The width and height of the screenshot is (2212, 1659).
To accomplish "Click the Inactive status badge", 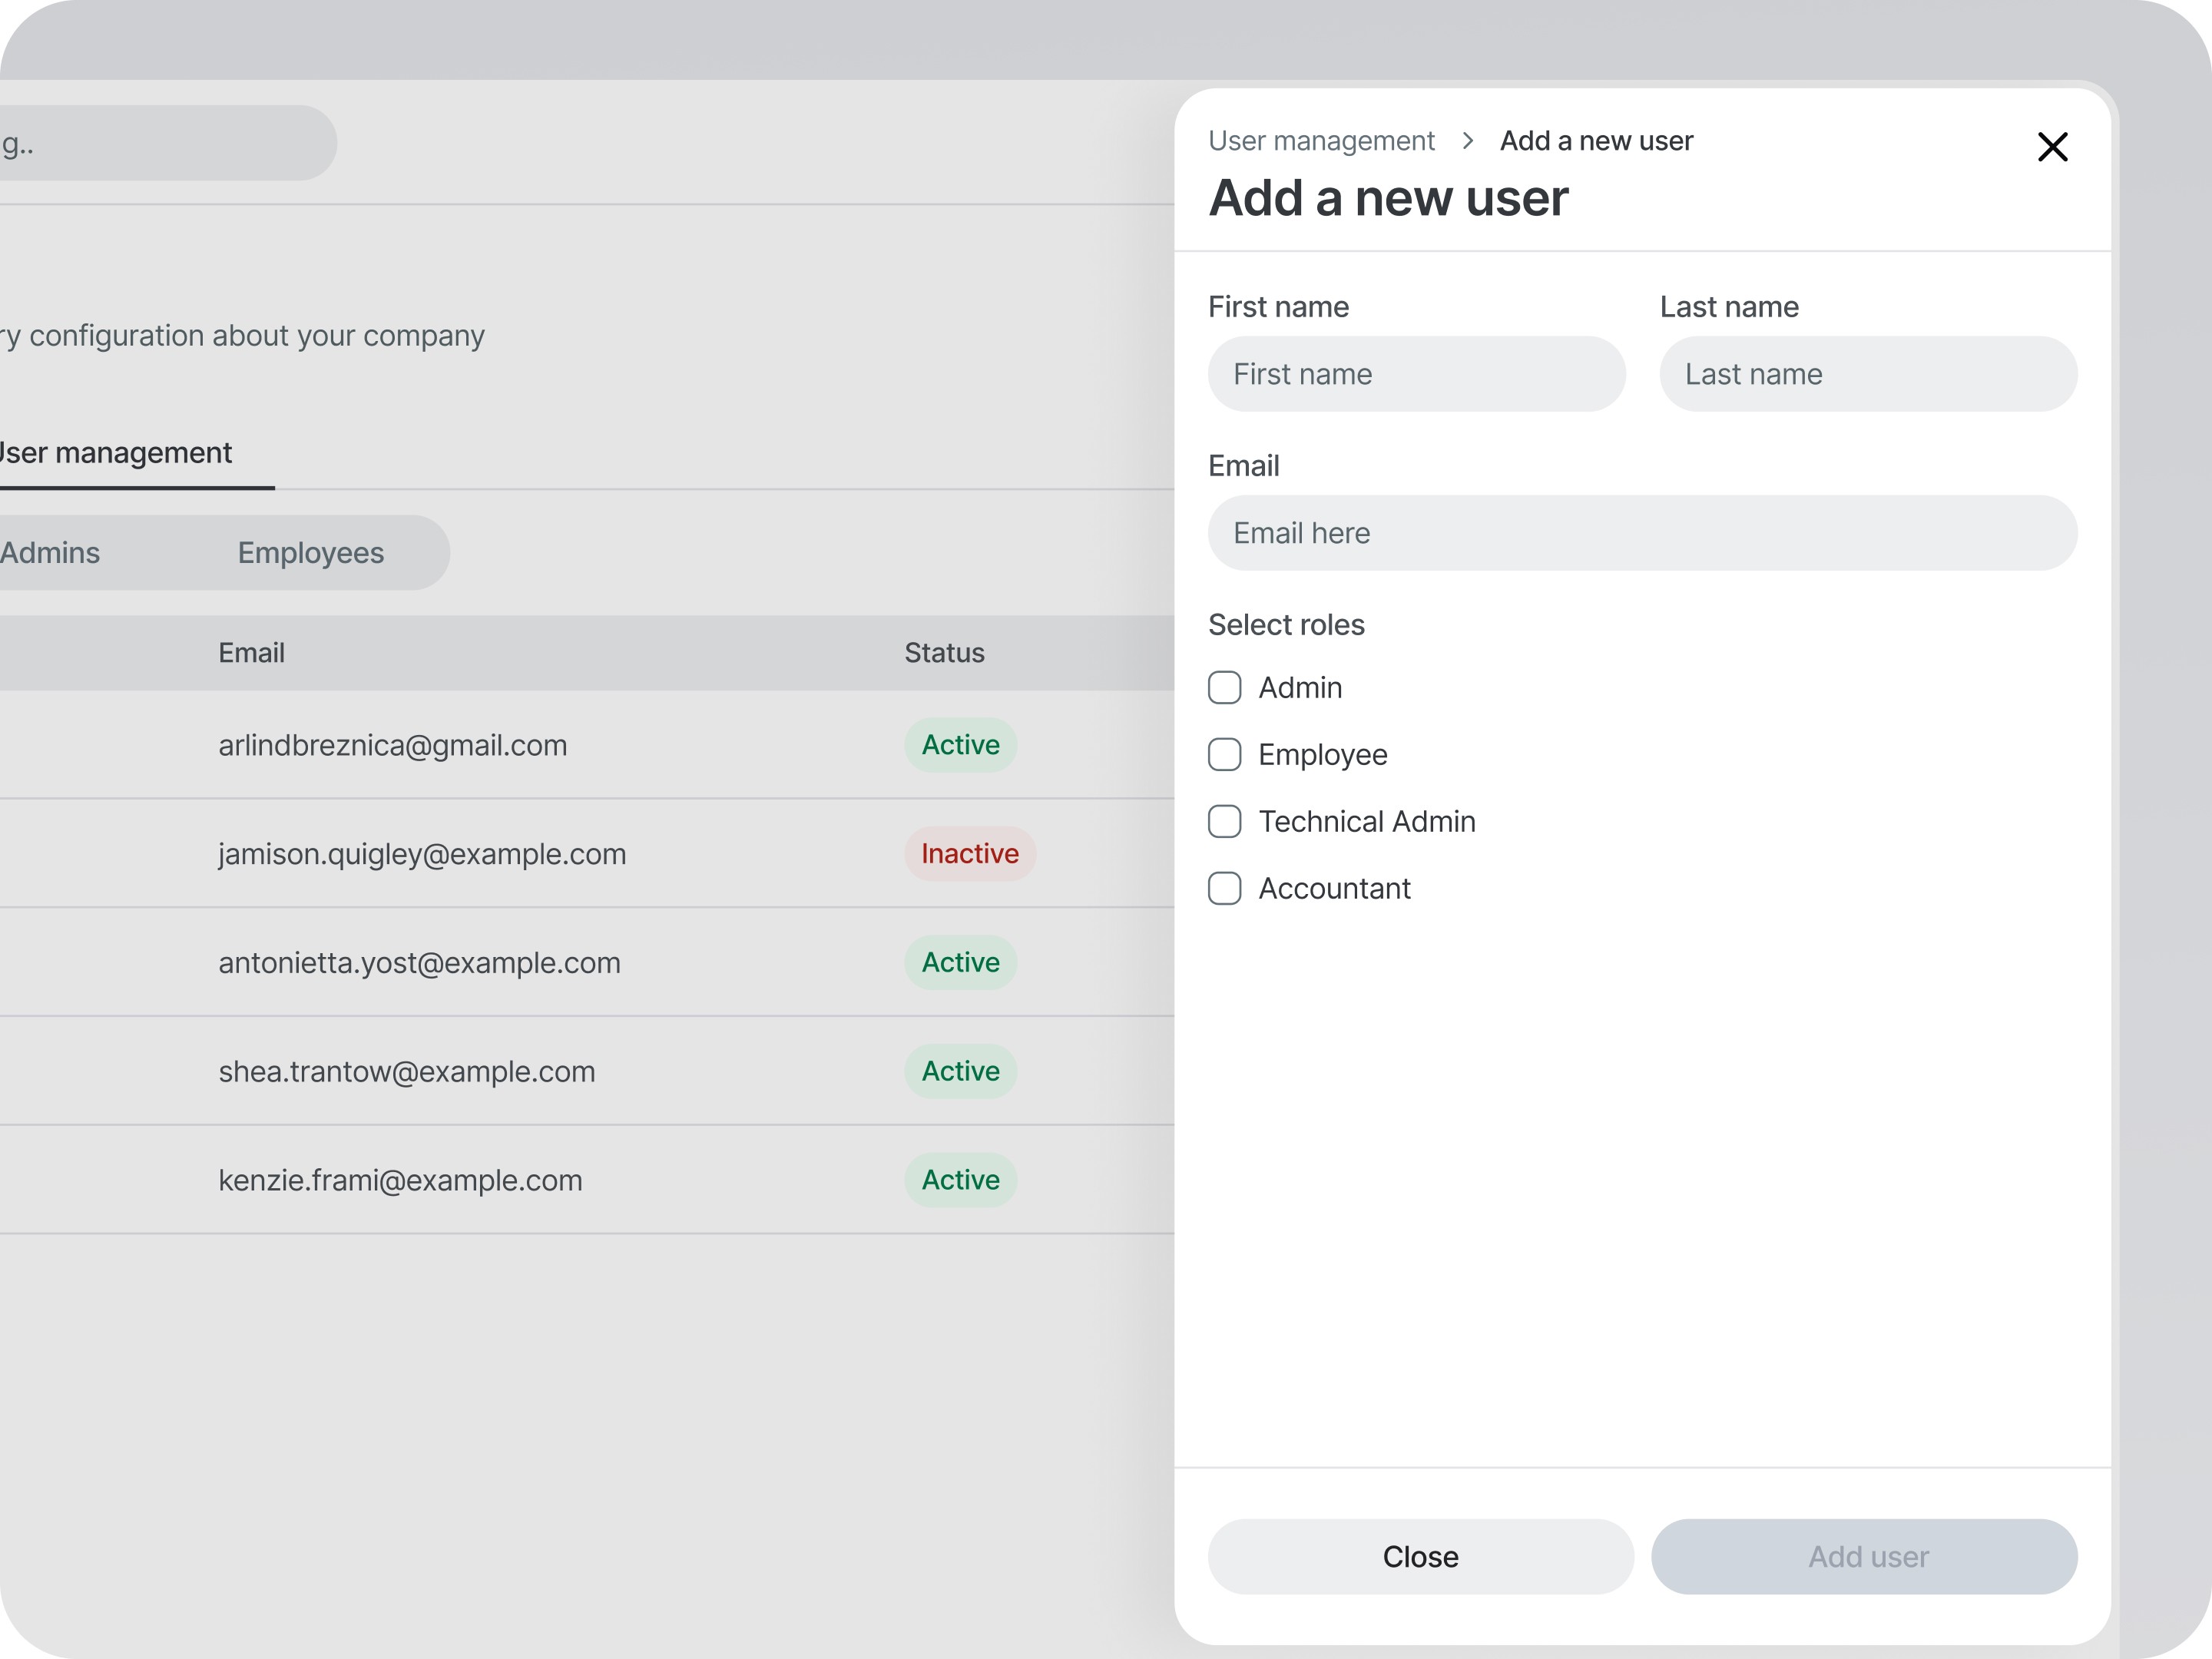I will pos(969,854).
